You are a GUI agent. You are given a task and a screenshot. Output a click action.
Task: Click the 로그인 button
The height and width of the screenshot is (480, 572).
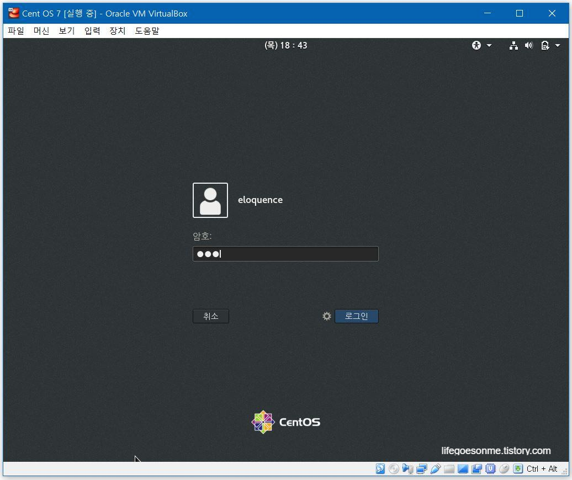(357, 316)
